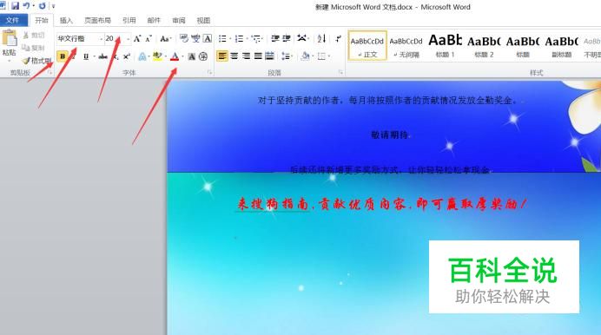Toggle Strikethrough formatting
The height and width of the screenshot is (335, 601).
pos(102,56)
